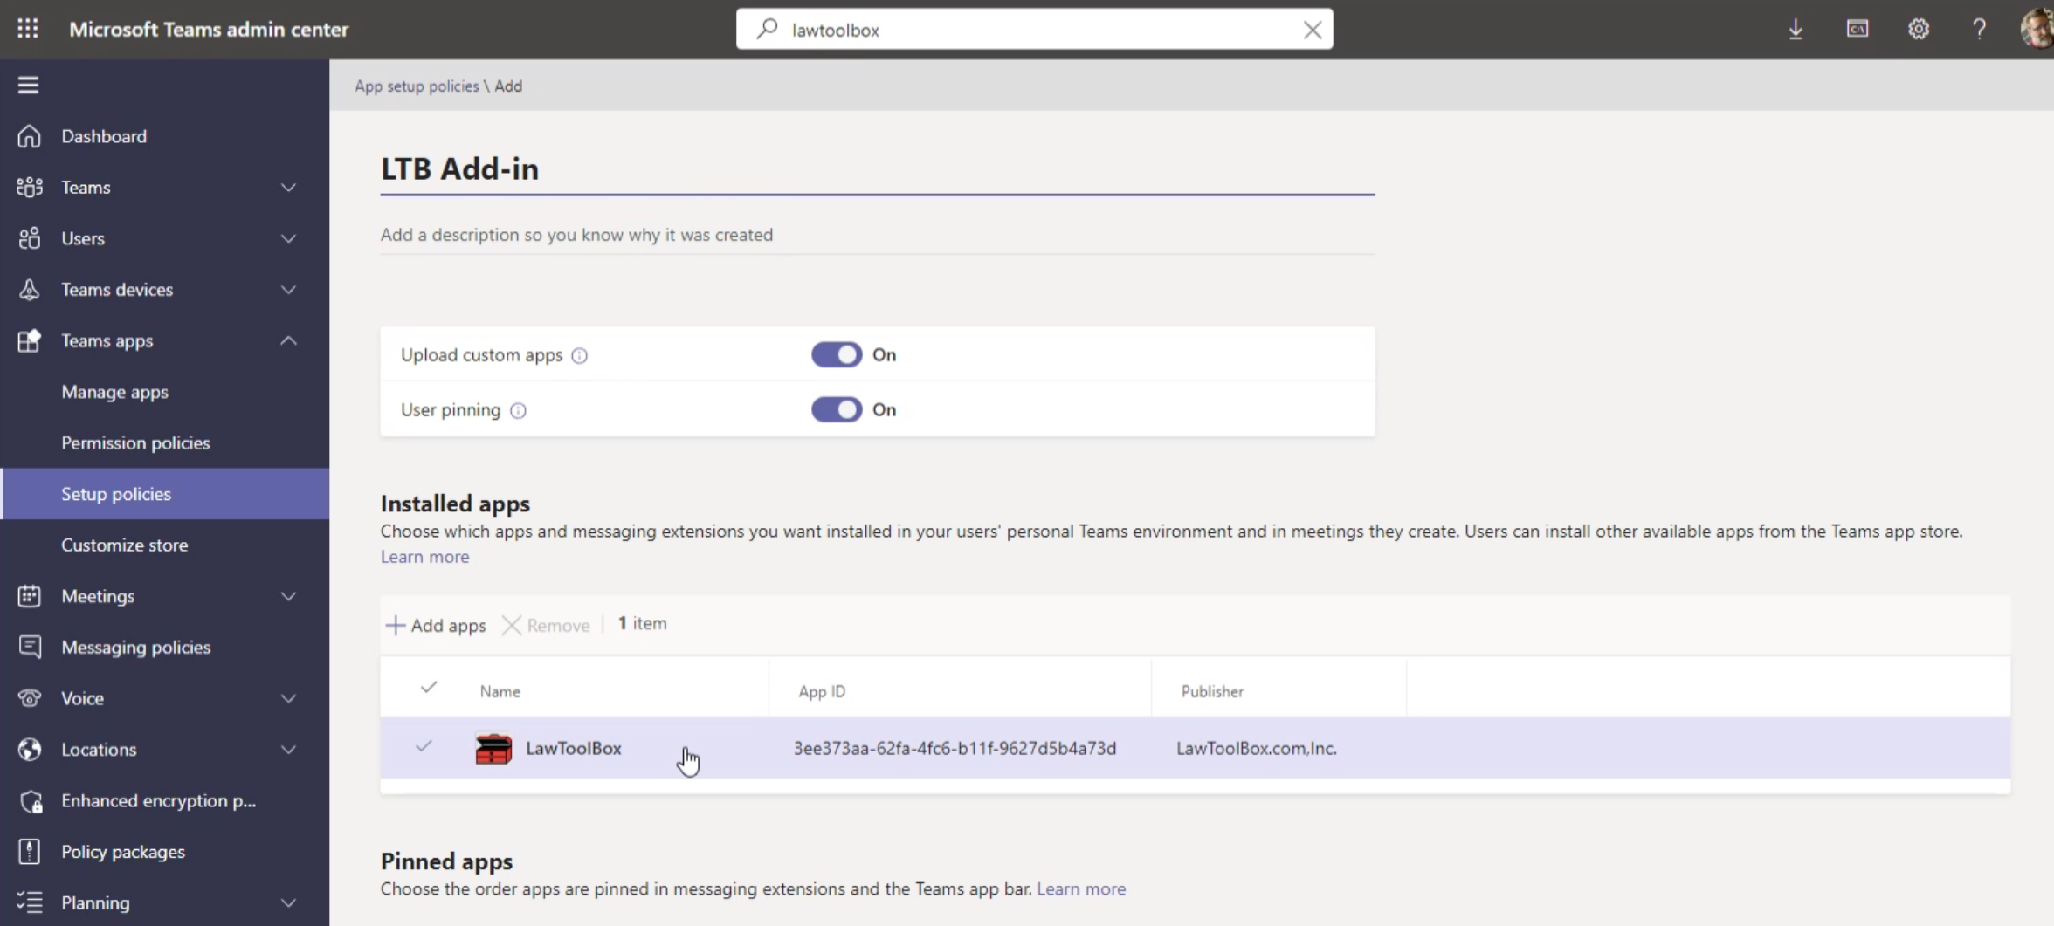The image size is (2054, 926).
Task: Open the settings gear icon
Action: coord(1919,29)
